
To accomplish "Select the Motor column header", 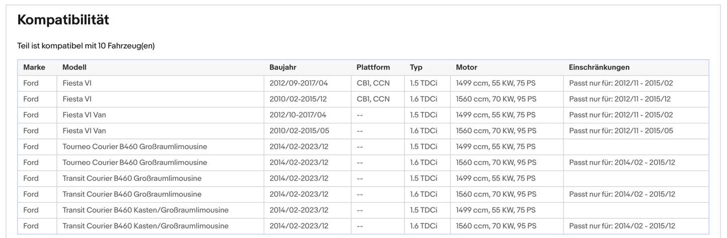I will 466,67.
